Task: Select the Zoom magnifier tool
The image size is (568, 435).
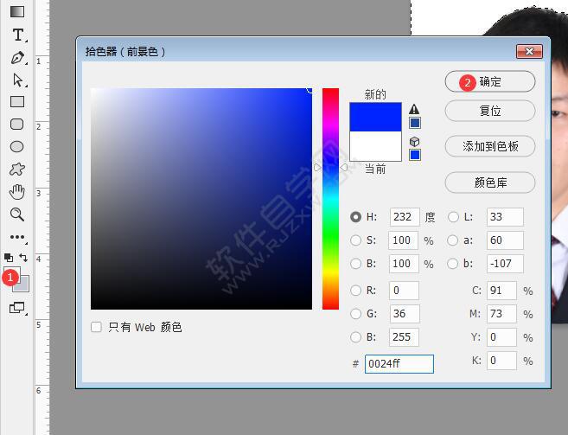Action: point(16,214)
